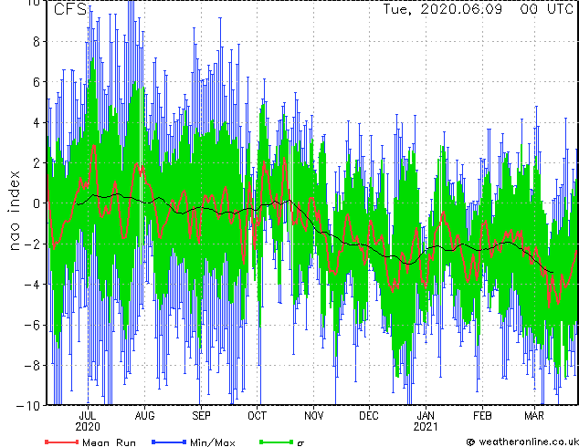Click the y-axis value -4

(x=32, y=285)
